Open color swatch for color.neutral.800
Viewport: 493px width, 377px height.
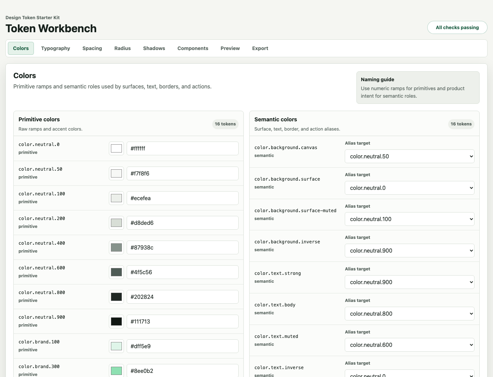(116, 297)
